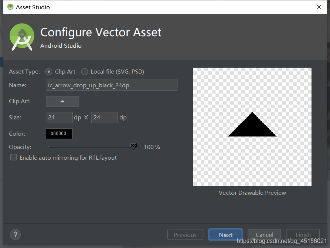Click the width size field
Viewport: 330px width, 248px height.
coord(59,118)
